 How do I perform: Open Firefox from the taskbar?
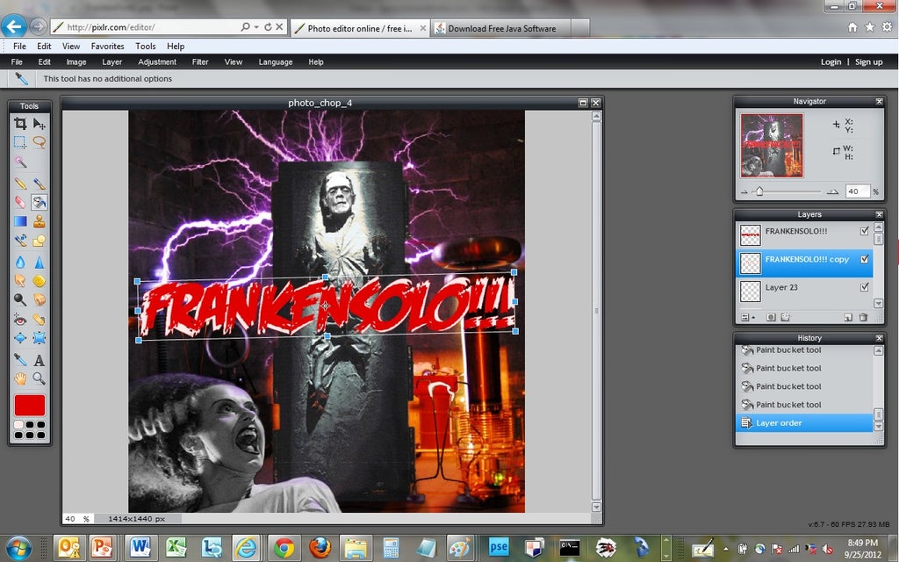320,548
